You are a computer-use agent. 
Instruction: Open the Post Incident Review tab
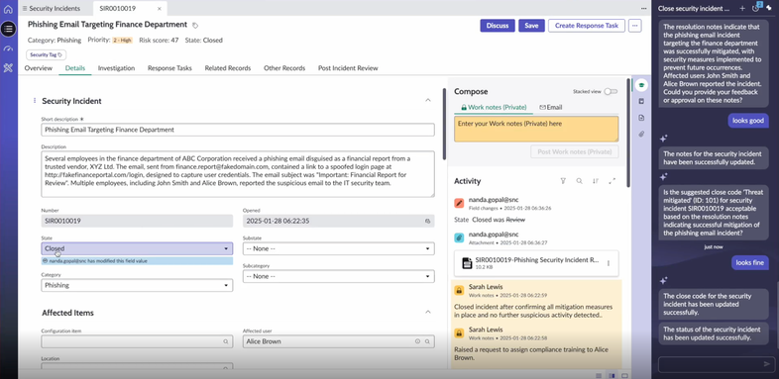point(348,68)
